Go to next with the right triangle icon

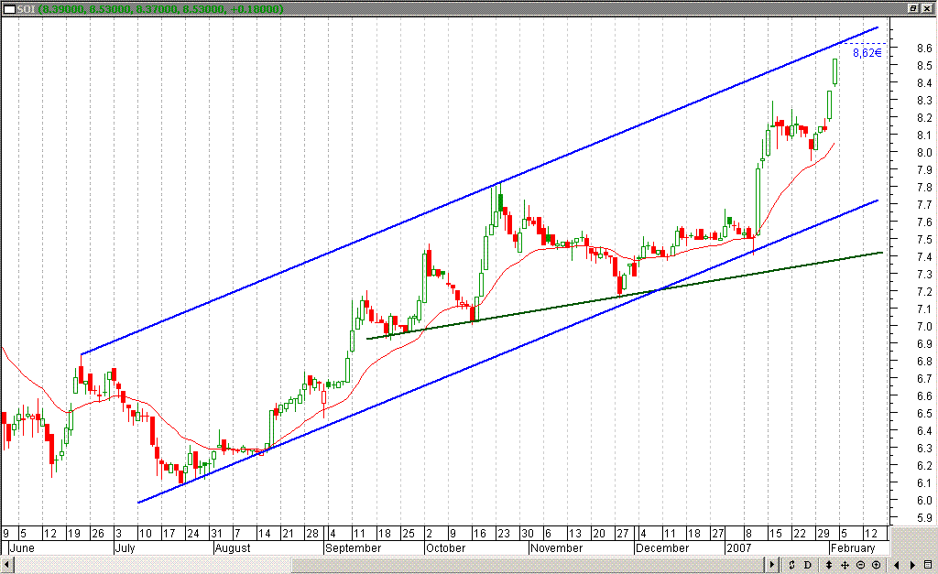click(x=912, y=565)
